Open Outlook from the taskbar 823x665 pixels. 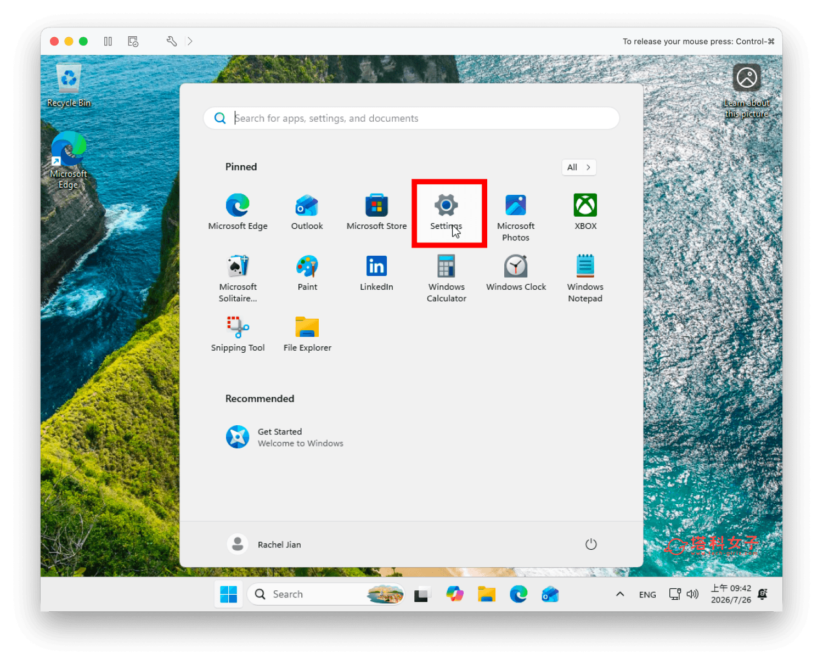click(550, 594)
